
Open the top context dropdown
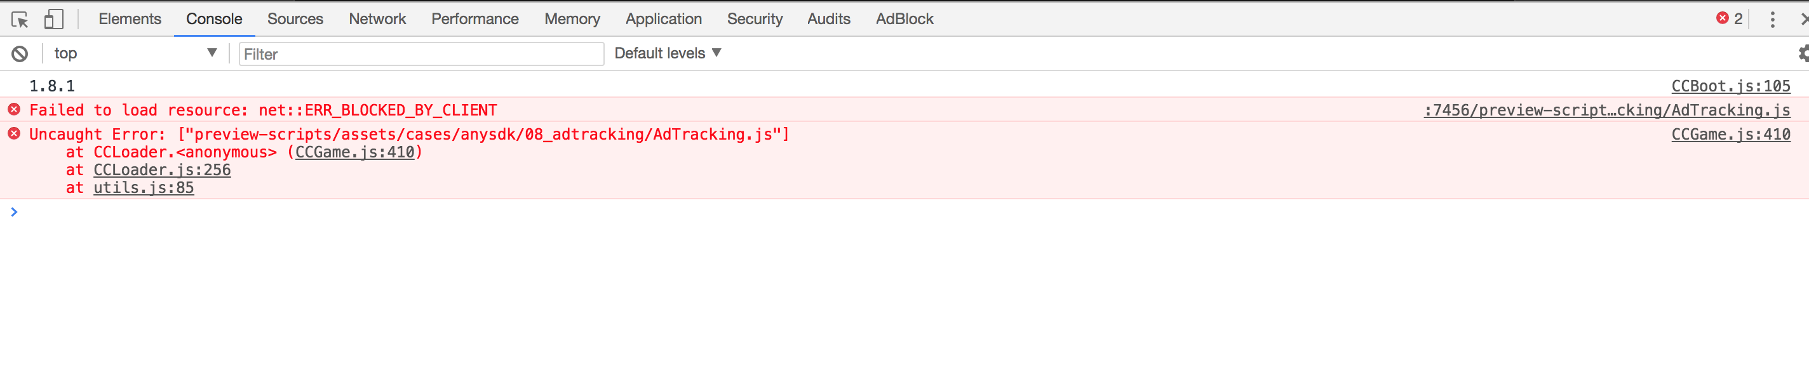click(135, 53)
